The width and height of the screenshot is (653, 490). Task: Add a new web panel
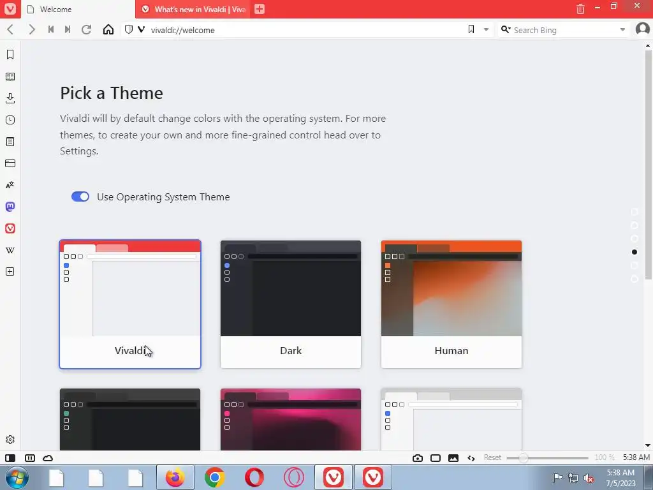[10, 272]
